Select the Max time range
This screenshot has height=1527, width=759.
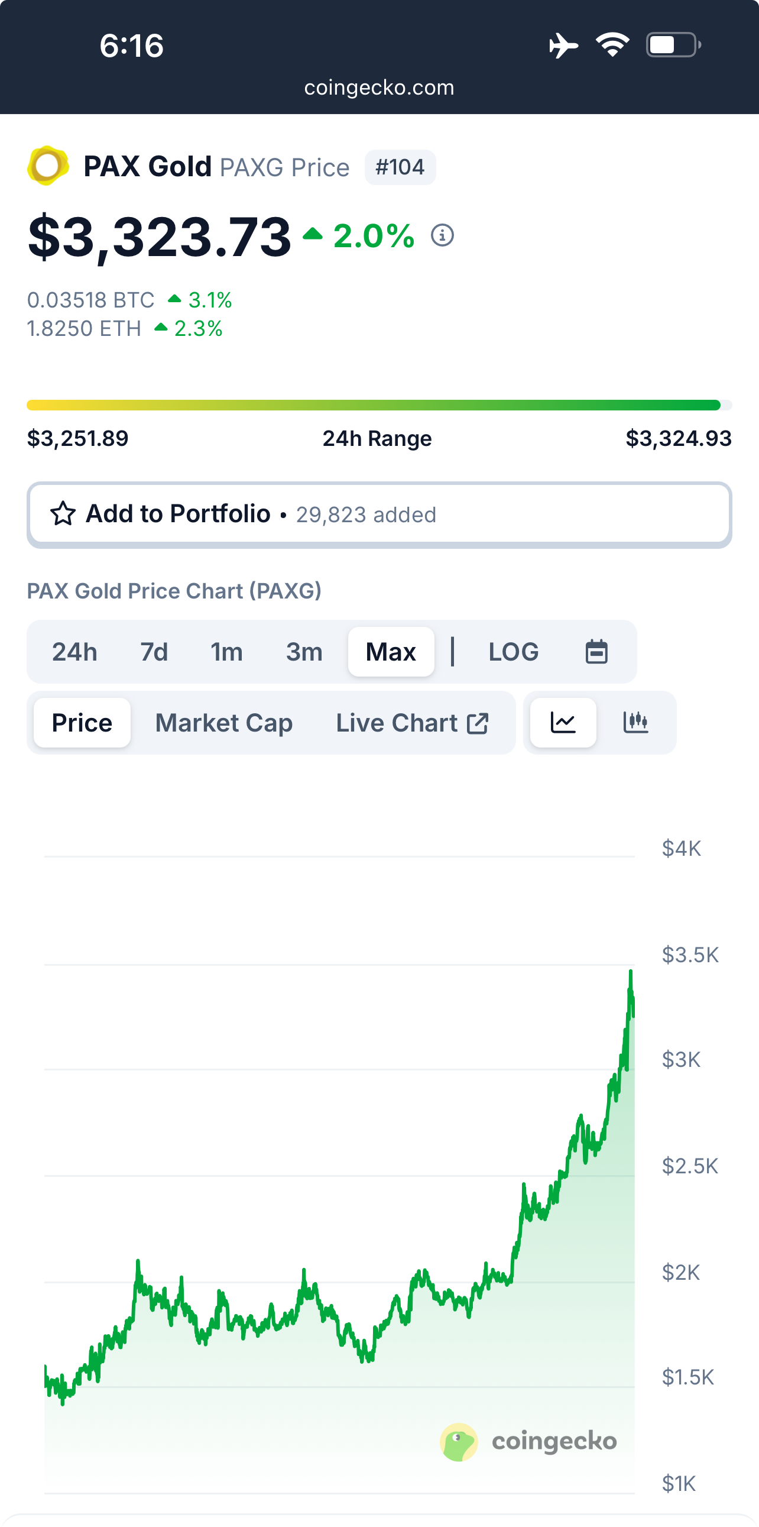[x=391, y=652]
